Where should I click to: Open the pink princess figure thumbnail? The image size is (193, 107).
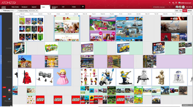pyautogui.click(x=62, y=77)
